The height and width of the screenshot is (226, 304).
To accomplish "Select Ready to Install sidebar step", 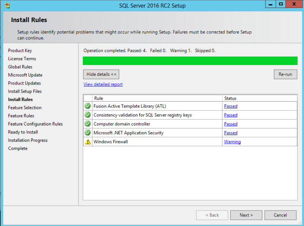I will click(x=23, y=132).
